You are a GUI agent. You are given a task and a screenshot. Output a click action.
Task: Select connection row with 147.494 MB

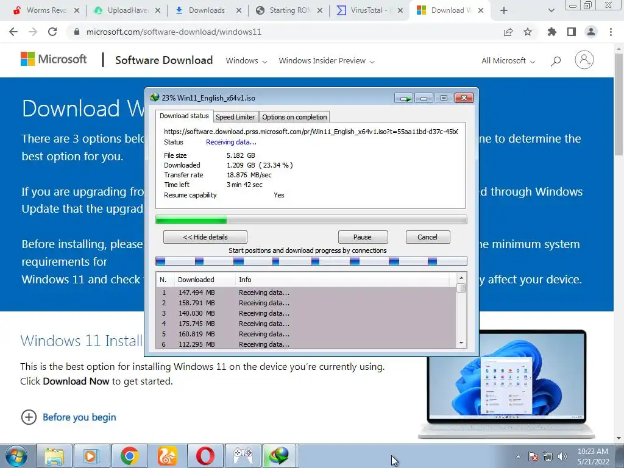coord(307,292)
